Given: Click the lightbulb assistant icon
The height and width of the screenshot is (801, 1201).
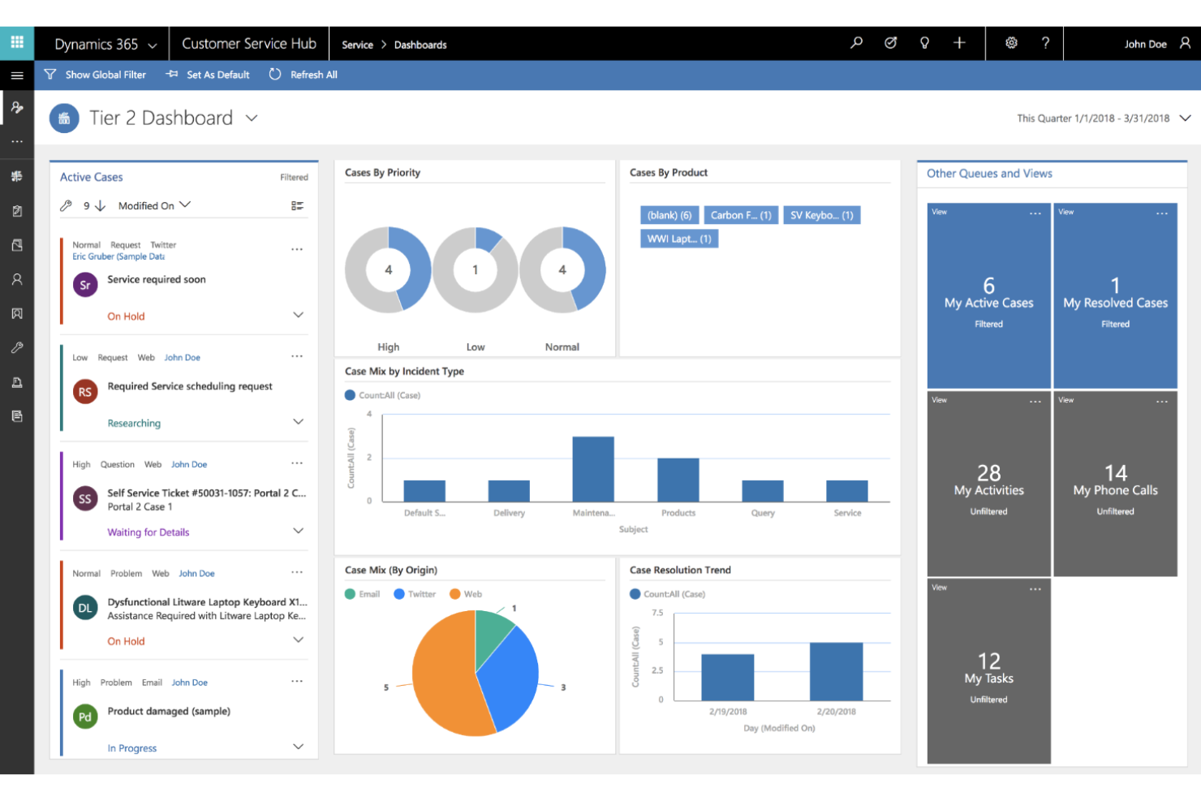Looking at the screenshot, I should pos(924,43).
